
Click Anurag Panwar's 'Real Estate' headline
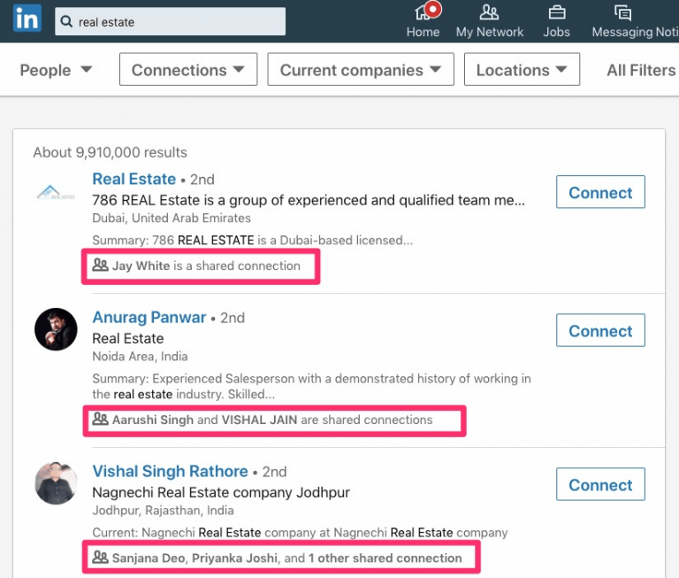[x=128, y=338]
